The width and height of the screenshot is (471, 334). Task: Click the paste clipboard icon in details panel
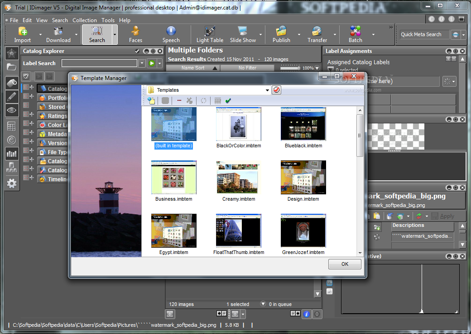coord(377,216)
